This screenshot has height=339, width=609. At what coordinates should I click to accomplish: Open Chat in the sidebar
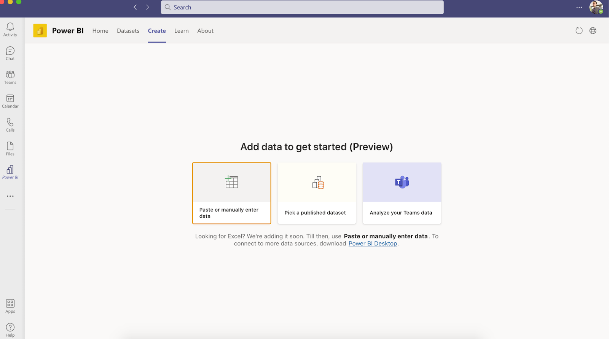10,53
